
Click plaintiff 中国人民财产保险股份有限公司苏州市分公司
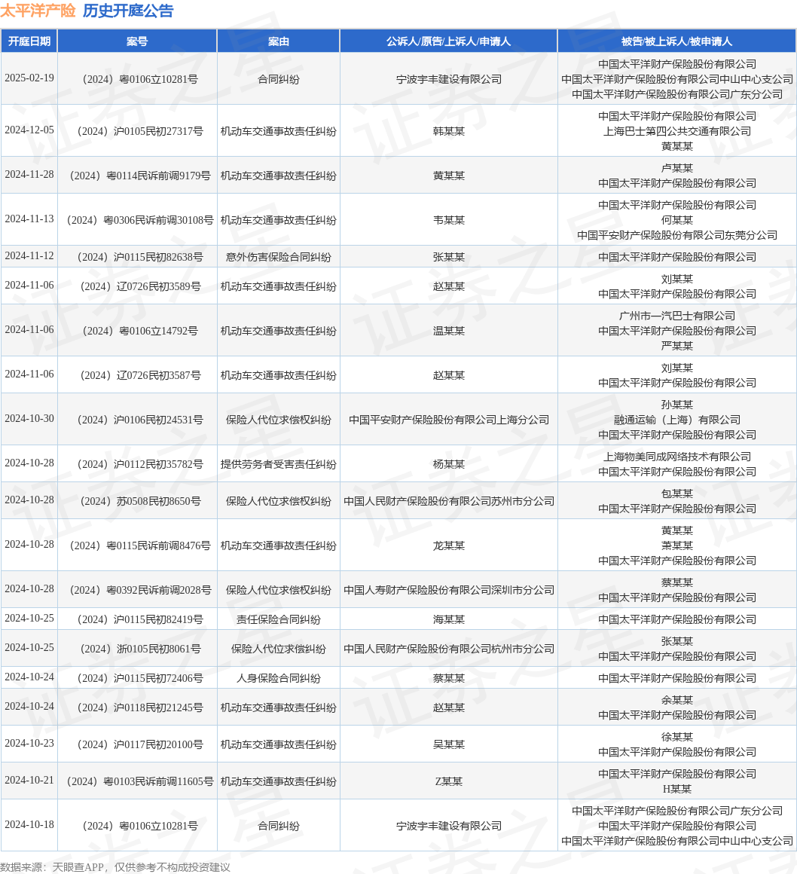[x=449, y=501]
